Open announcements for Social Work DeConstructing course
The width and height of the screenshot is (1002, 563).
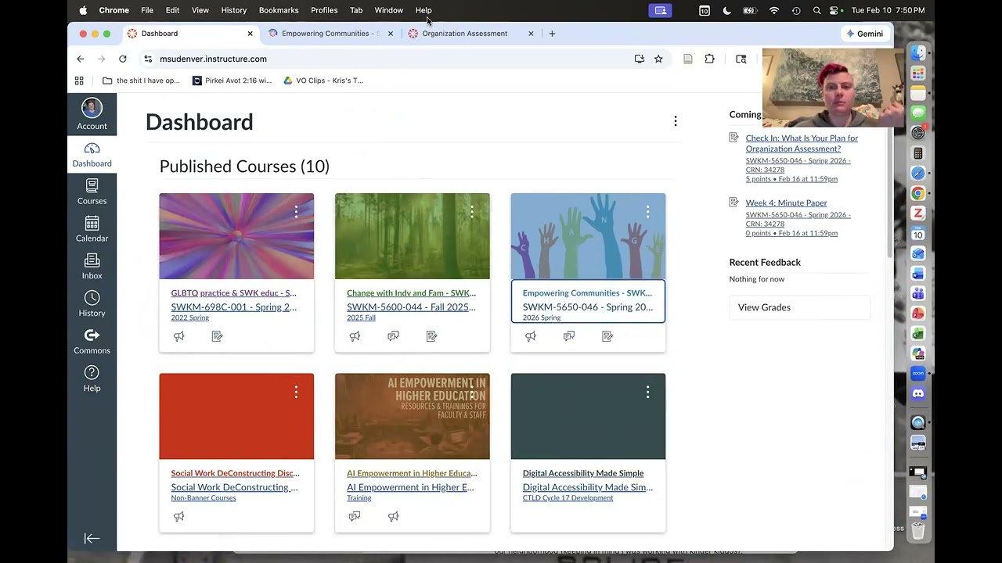tap(179, 516)
